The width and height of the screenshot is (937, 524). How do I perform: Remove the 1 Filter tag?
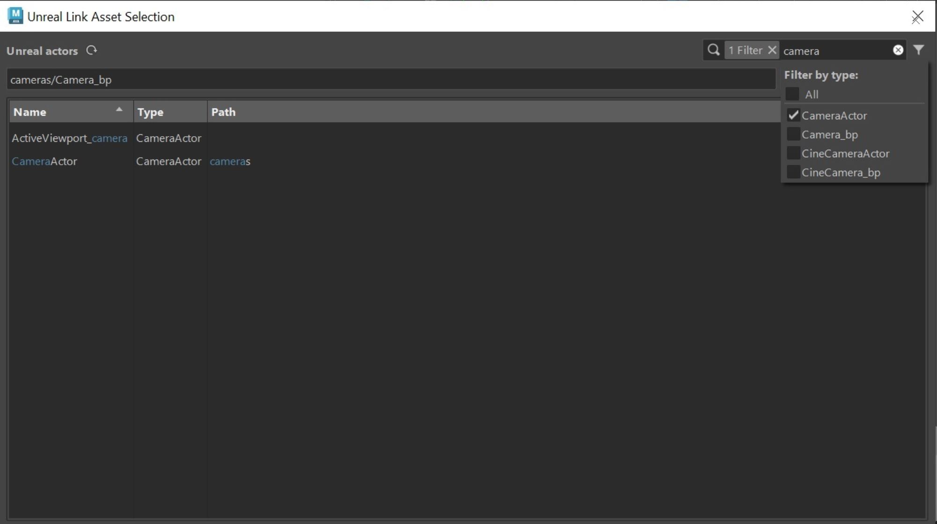(x=772, y=50)
